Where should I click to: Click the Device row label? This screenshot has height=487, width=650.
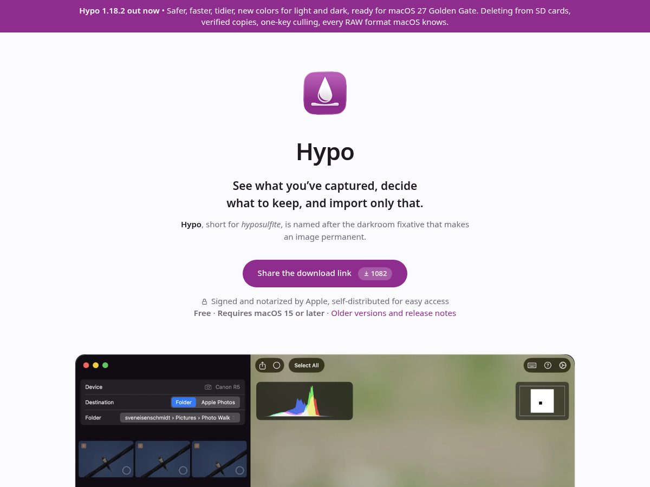(x=94, y=387)
